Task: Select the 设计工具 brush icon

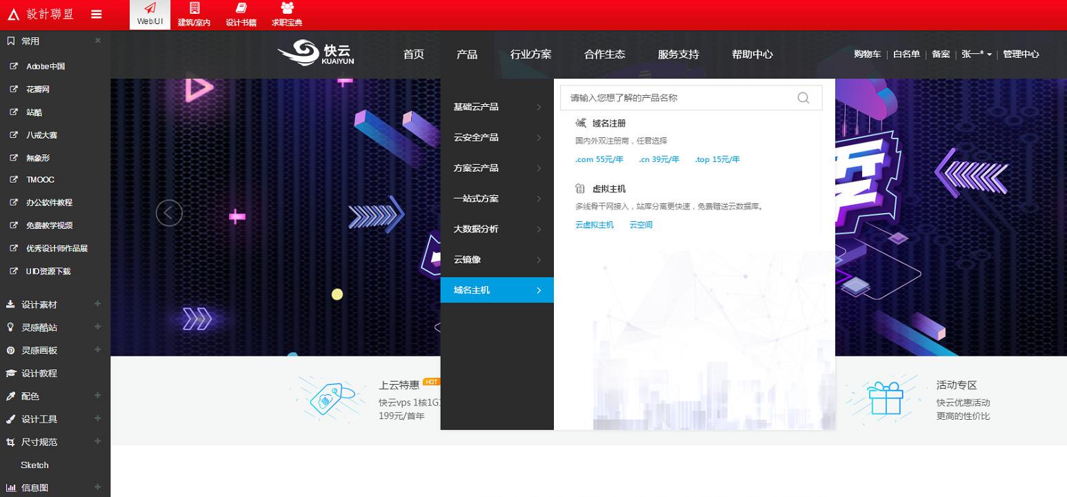Action: [x=12, y=418]
